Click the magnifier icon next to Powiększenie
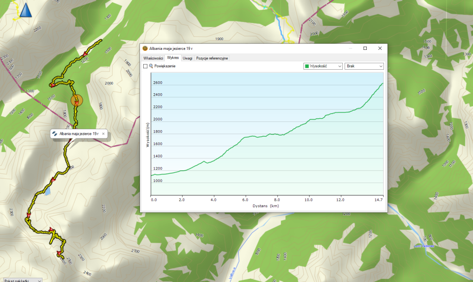The height and width of the screenshot is (282, 473). pos(151,66)
